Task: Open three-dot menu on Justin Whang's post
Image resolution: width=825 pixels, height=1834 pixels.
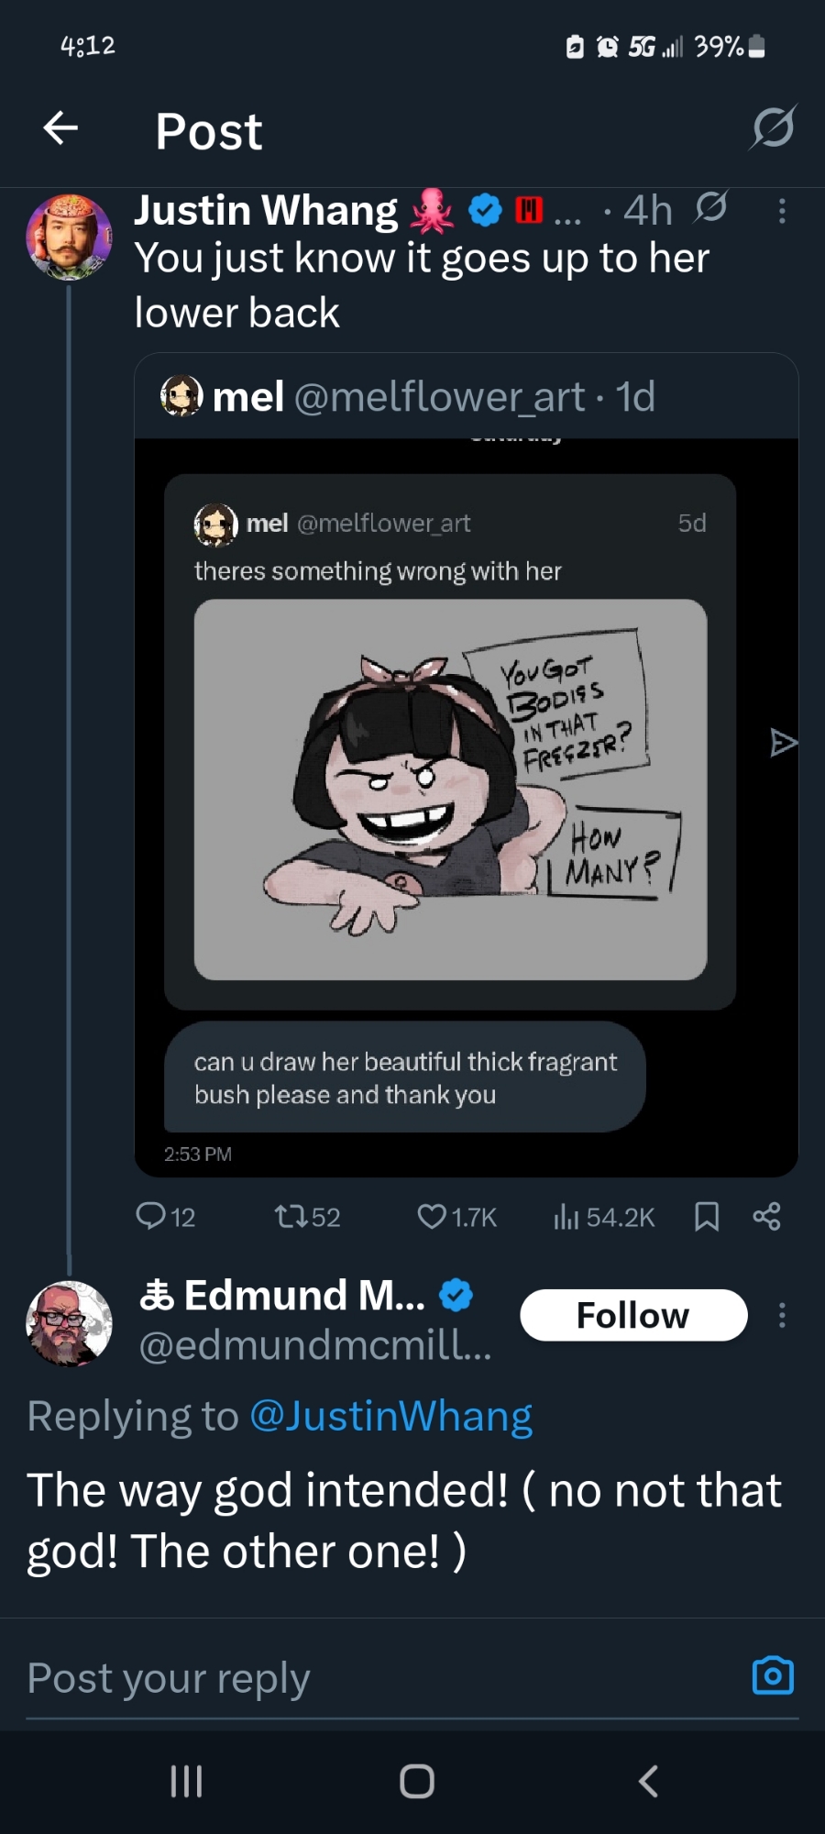Action: click(782, 211)
